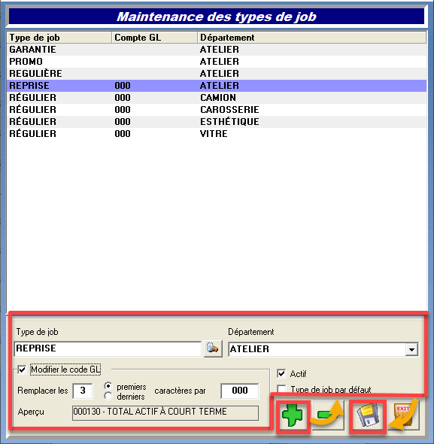Select the RÉGULIER CAROSSERIE row
434x444 pixels.
pyautogui.click(x=217, y=110)
